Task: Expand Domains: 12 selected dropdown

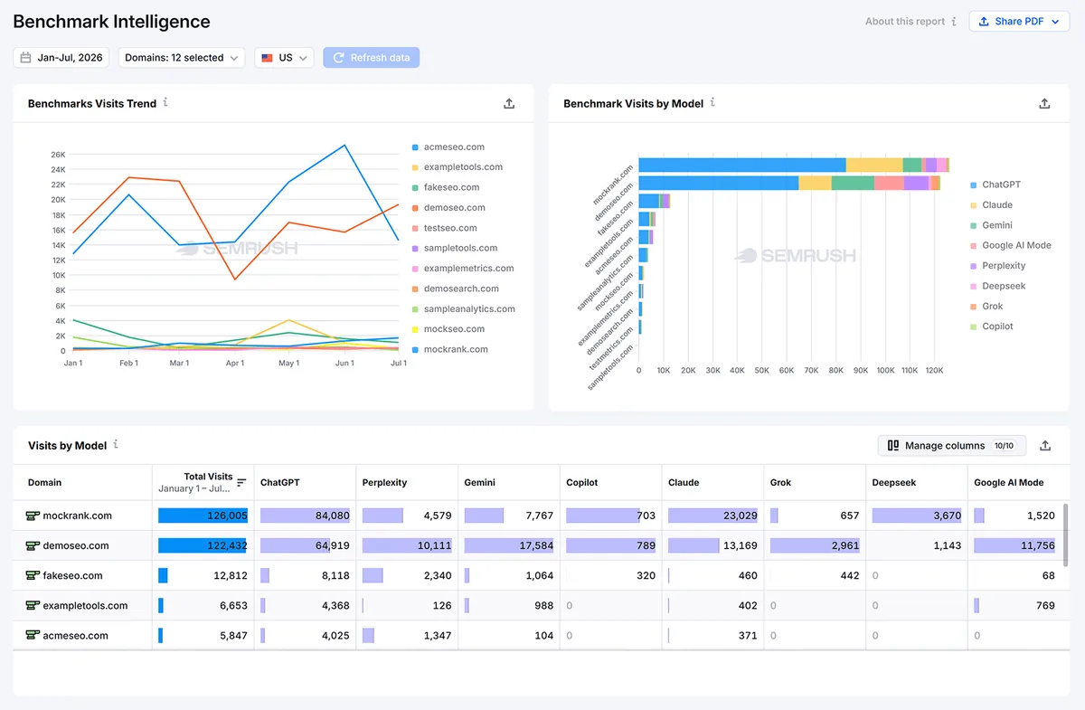Action: (x=182, y=58)
